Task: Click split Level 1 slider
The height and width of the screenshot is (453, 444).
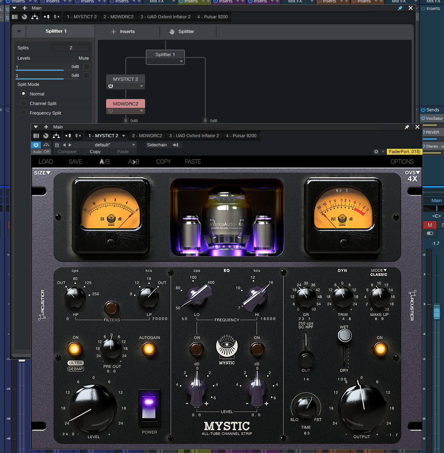Action: click(x=47, y=67)
